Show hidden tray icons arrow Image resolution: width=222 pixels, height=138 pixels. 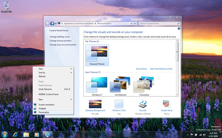tap(187, 135)
